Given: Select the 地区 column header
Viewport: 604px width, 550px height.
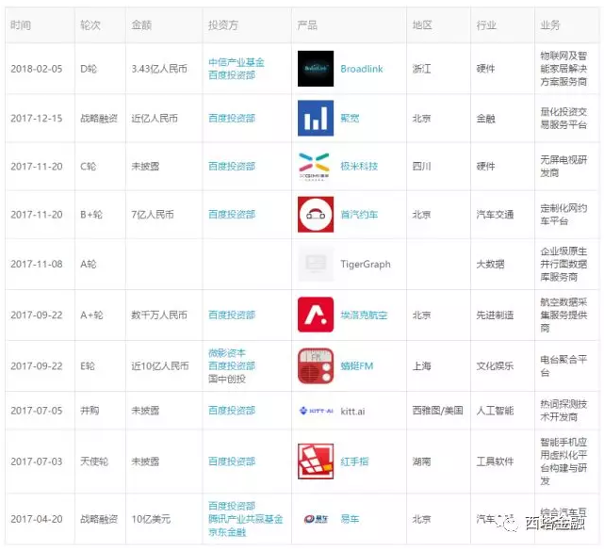Looking at the screenshot, I should tap(422, 25).
